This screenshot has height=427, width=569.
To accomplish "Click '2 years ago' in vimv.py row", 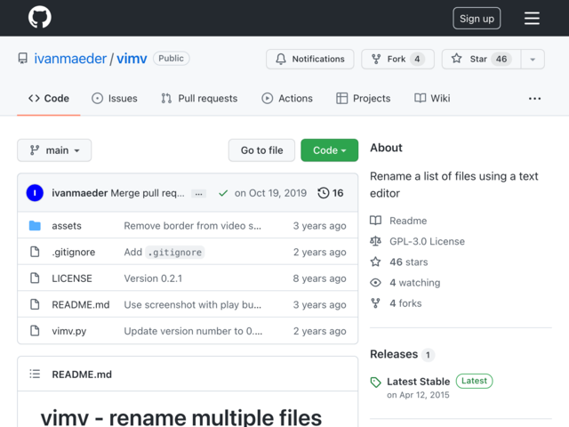I will 319,331.
